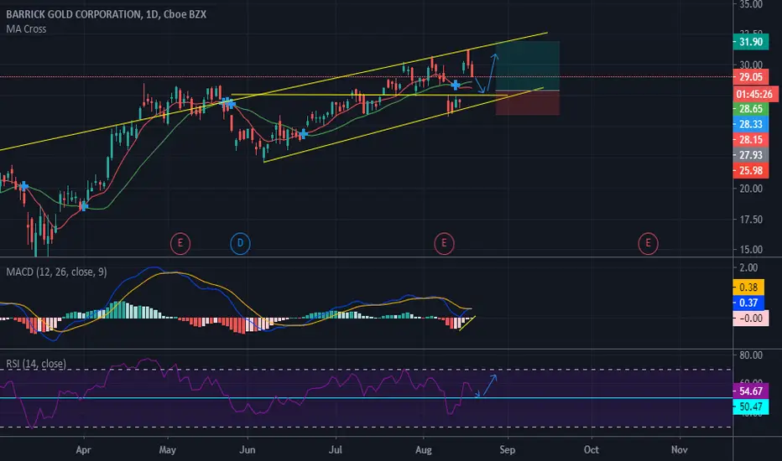Select the RSI (14, close) indicator label
The width and height of the screenshot is (782, 461).
(36, 363)
